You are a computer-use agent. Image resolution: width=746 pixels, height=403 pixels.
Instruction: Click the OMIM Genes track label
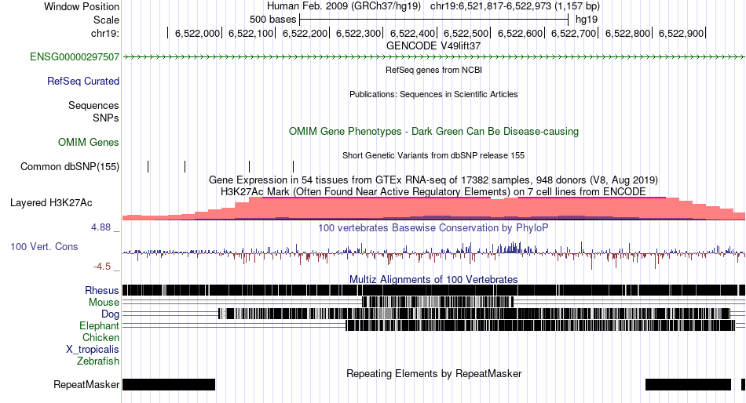pos(88,142)
